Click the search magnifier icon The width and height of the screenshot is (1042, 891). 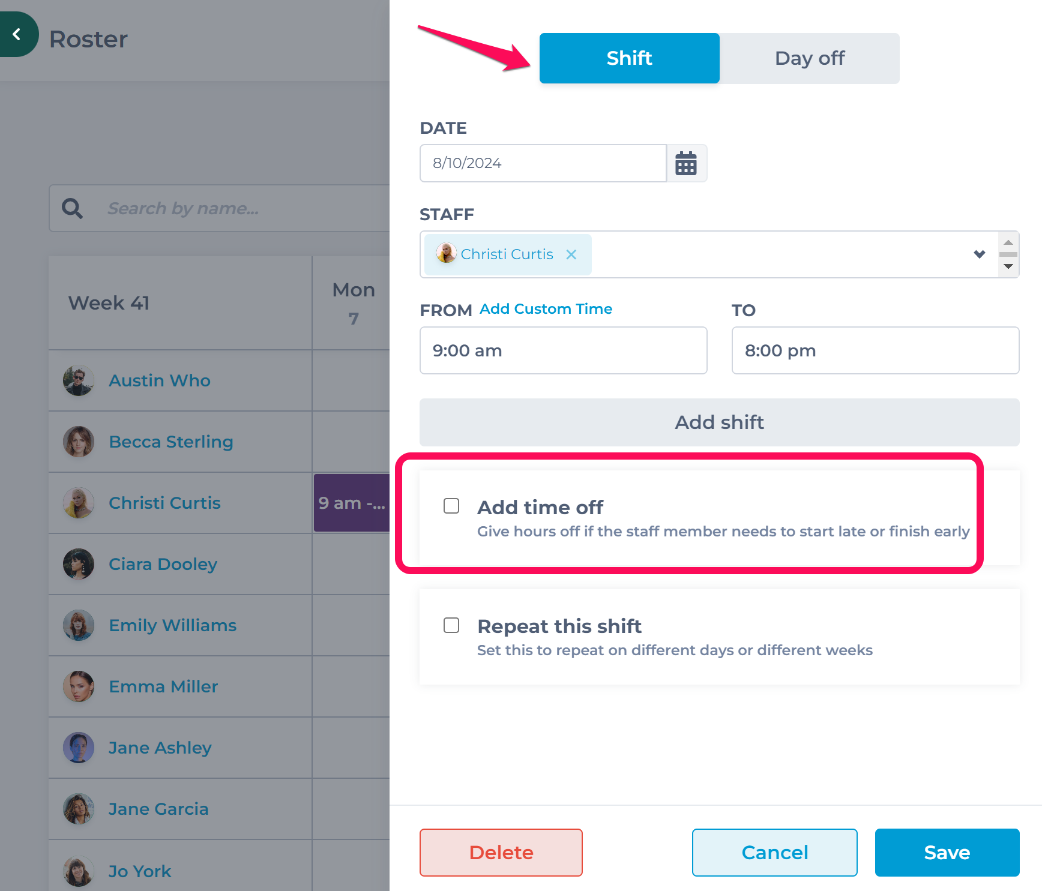[73, 208]
